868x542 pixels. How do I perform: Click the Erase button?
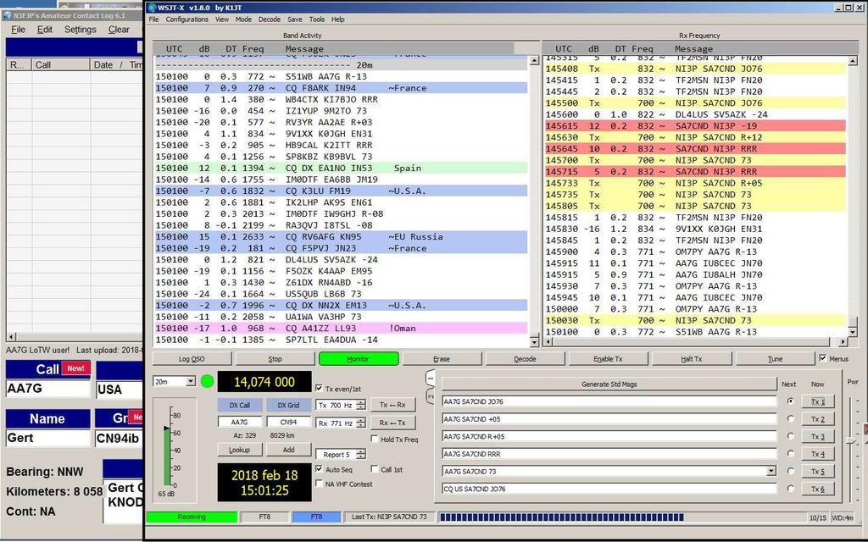442,359
